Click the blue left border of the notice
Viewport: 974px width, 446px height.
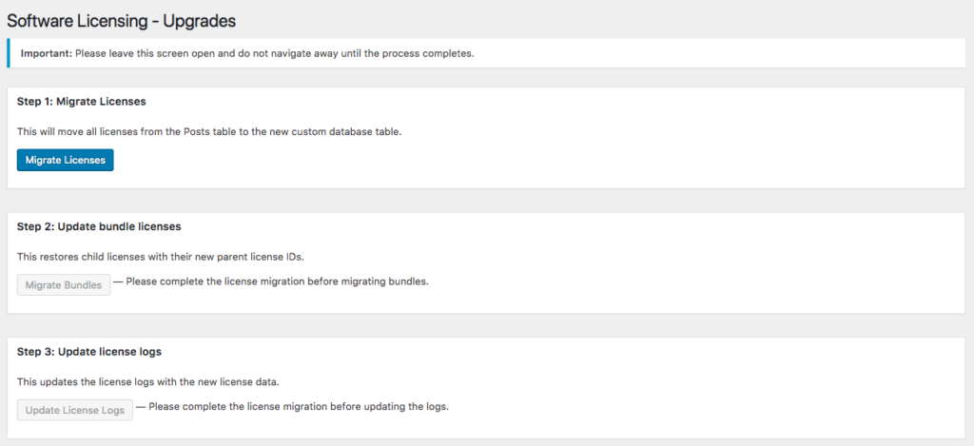click(x=9, y=53)
